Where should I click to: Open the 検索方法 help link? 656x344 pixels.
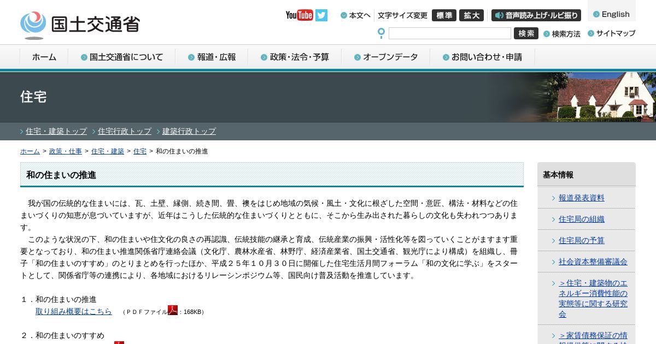pyautogui.click(x=562, y=34)
